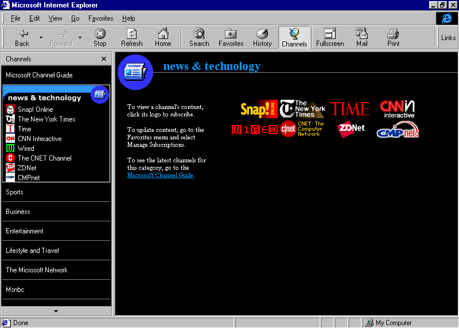Viewport: 459px width, 328px height.
Task: Click the TIME magazine logo
Action: (350, 109)
